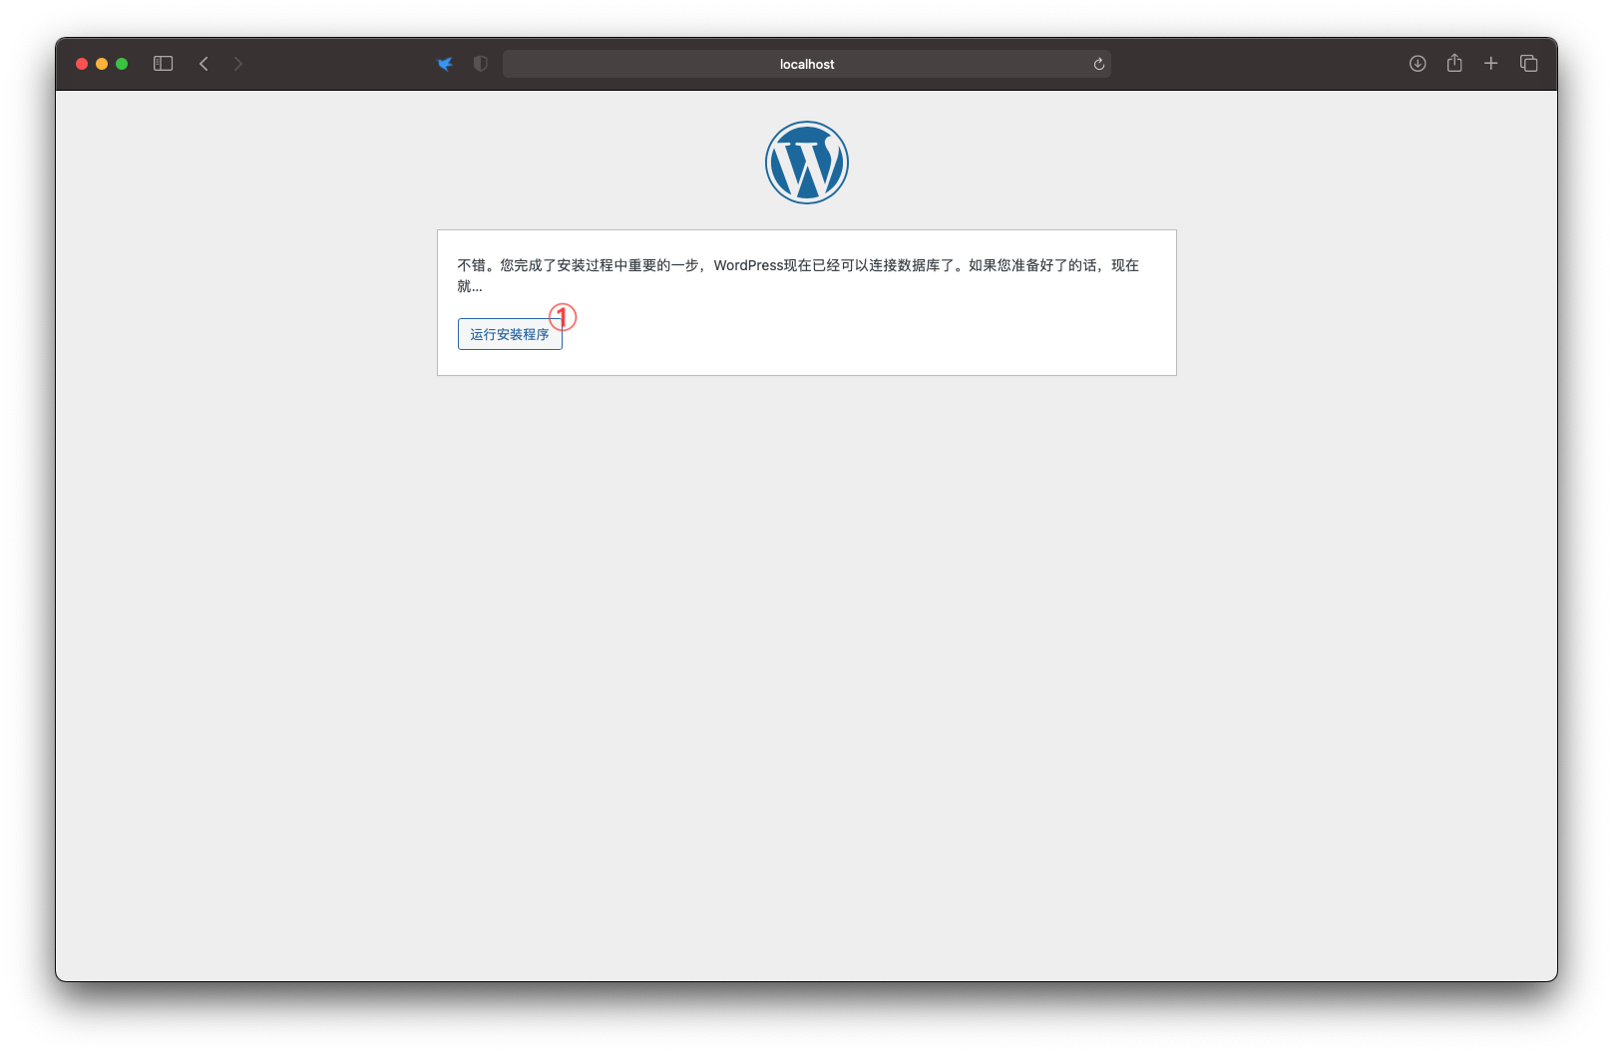This screenshot has height=1055, width=1613.
Task: Focus the localhost address bar
Action: pyautogui.click(x=806, y=64)
